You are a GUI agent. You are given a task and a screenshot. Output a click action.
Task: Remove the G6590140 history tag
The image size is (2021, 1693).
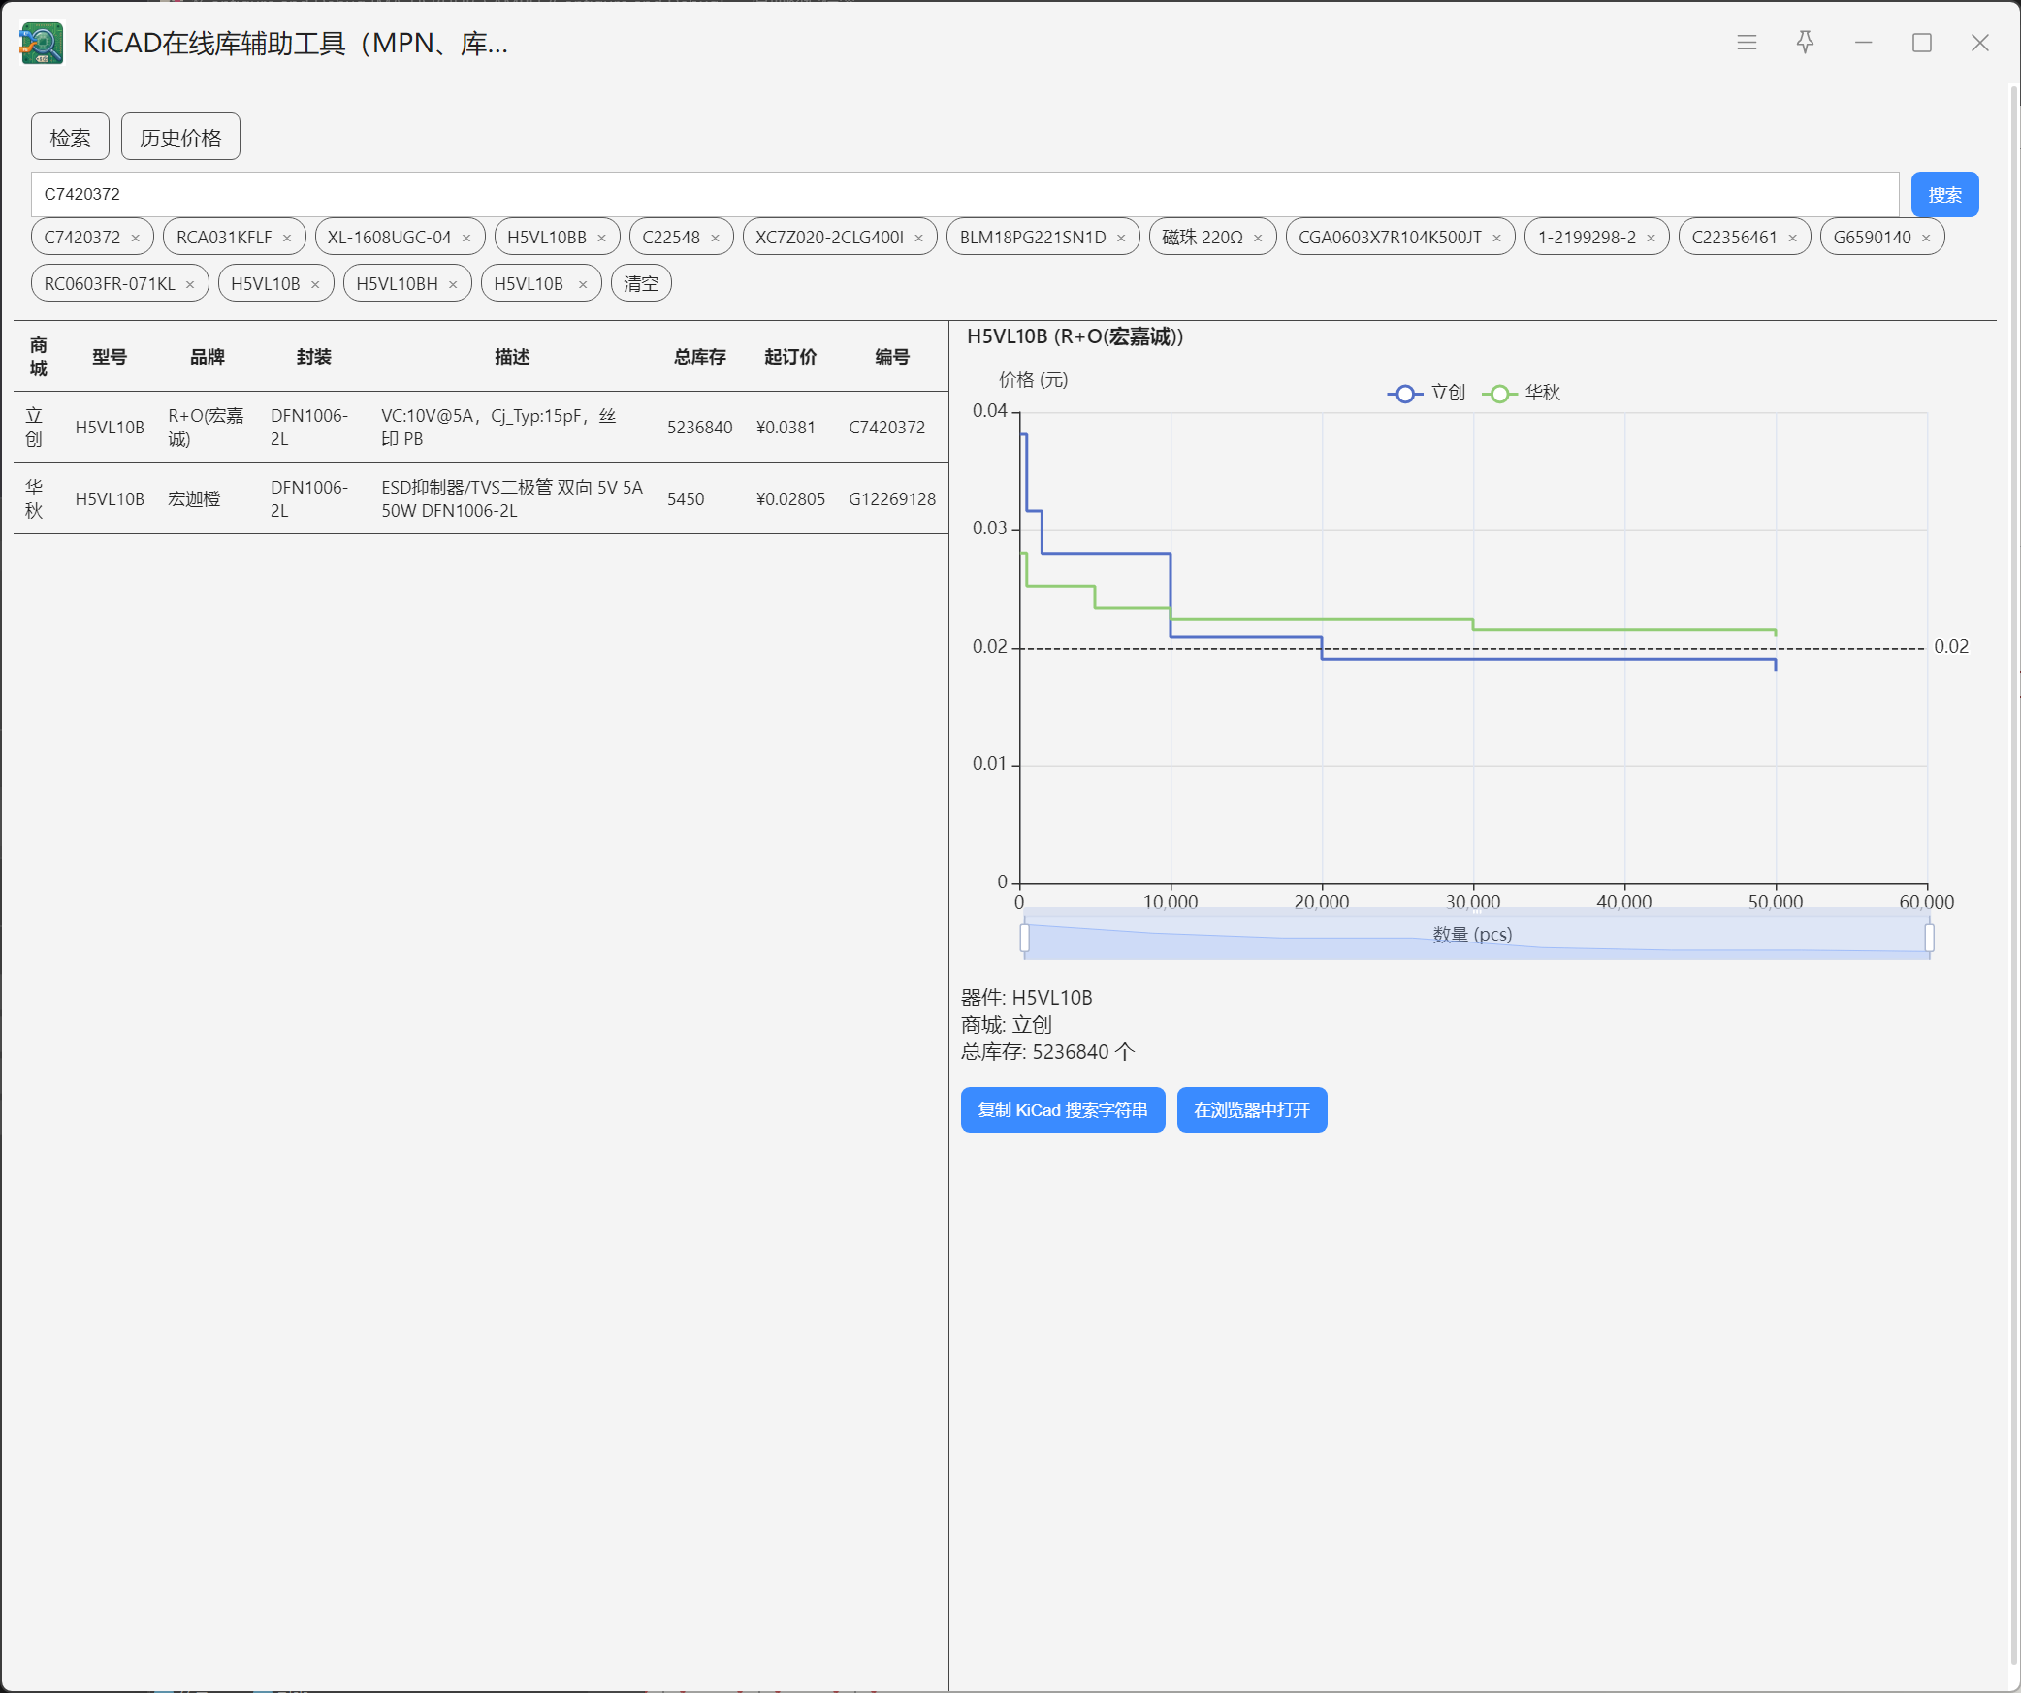(x=1926, y=239)
